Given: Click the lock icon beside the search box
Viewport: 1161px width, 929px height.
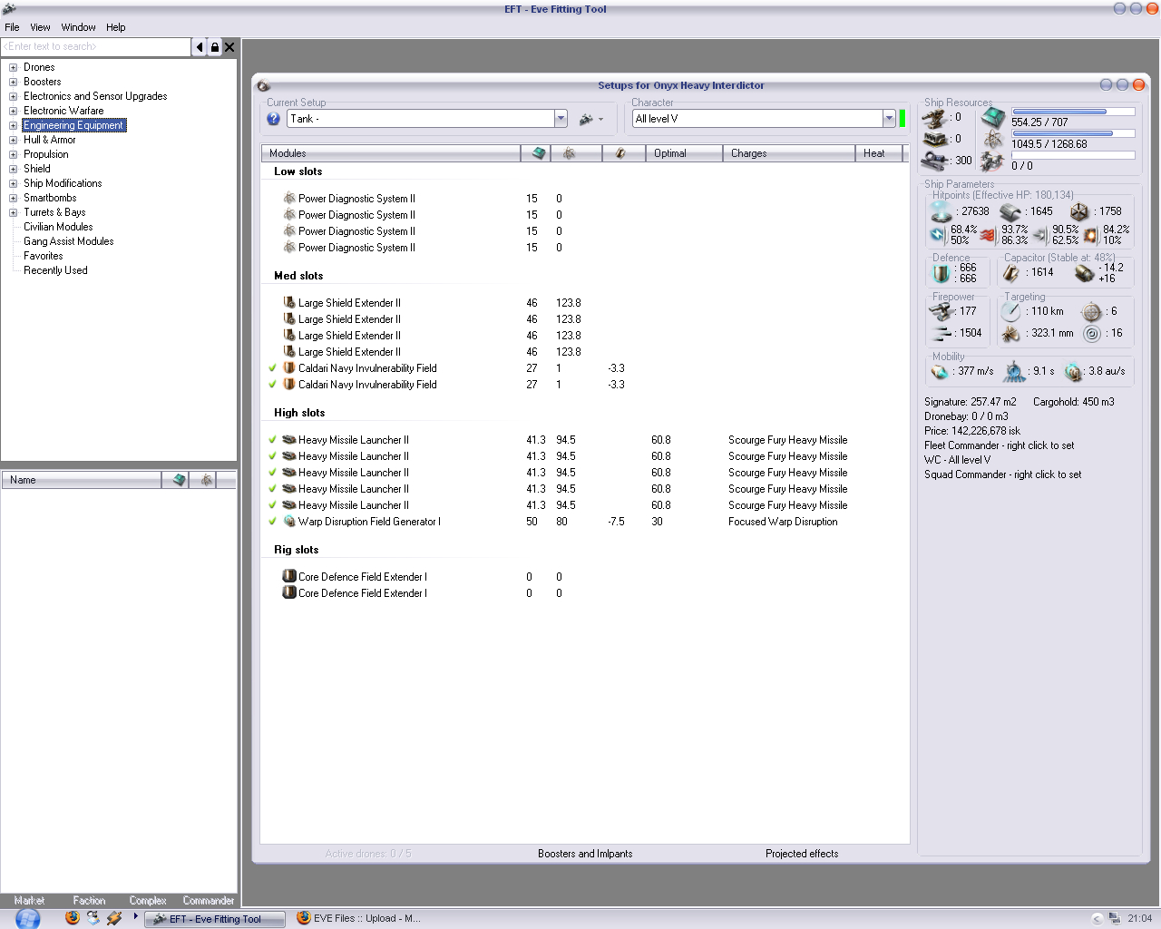Looking at the screenshot, I should coord(214,47).
